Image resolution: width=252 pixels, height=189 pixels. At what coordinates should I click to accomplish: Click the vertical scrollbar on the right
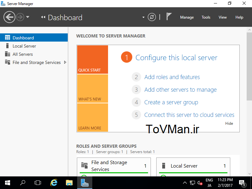pyautogui.click(x=249, y=66)
